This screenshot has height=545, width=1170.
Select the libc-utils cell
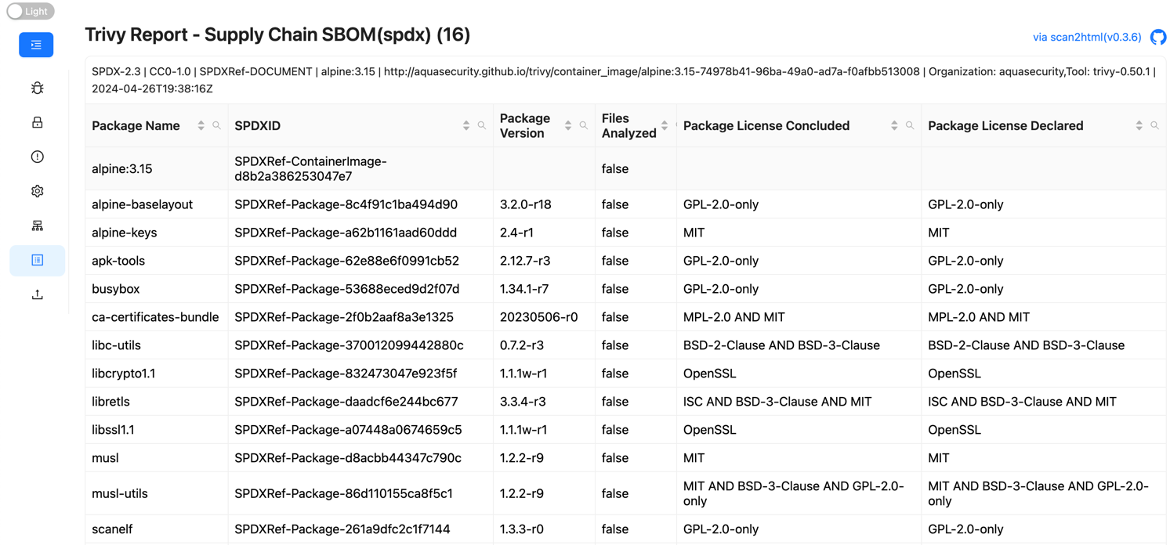(157, 345)
